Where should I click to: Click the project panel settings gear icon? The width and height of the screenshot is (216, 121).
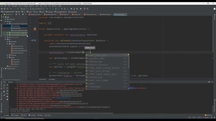23,14
